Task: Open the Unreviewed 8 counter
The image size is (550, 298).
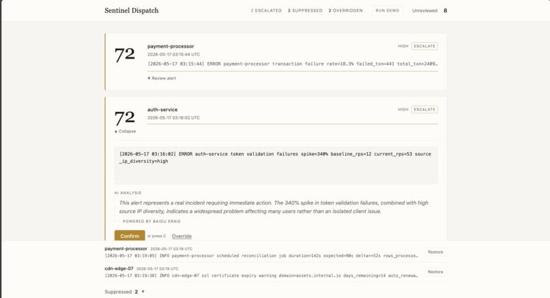Action: click(x=430, y=10)
